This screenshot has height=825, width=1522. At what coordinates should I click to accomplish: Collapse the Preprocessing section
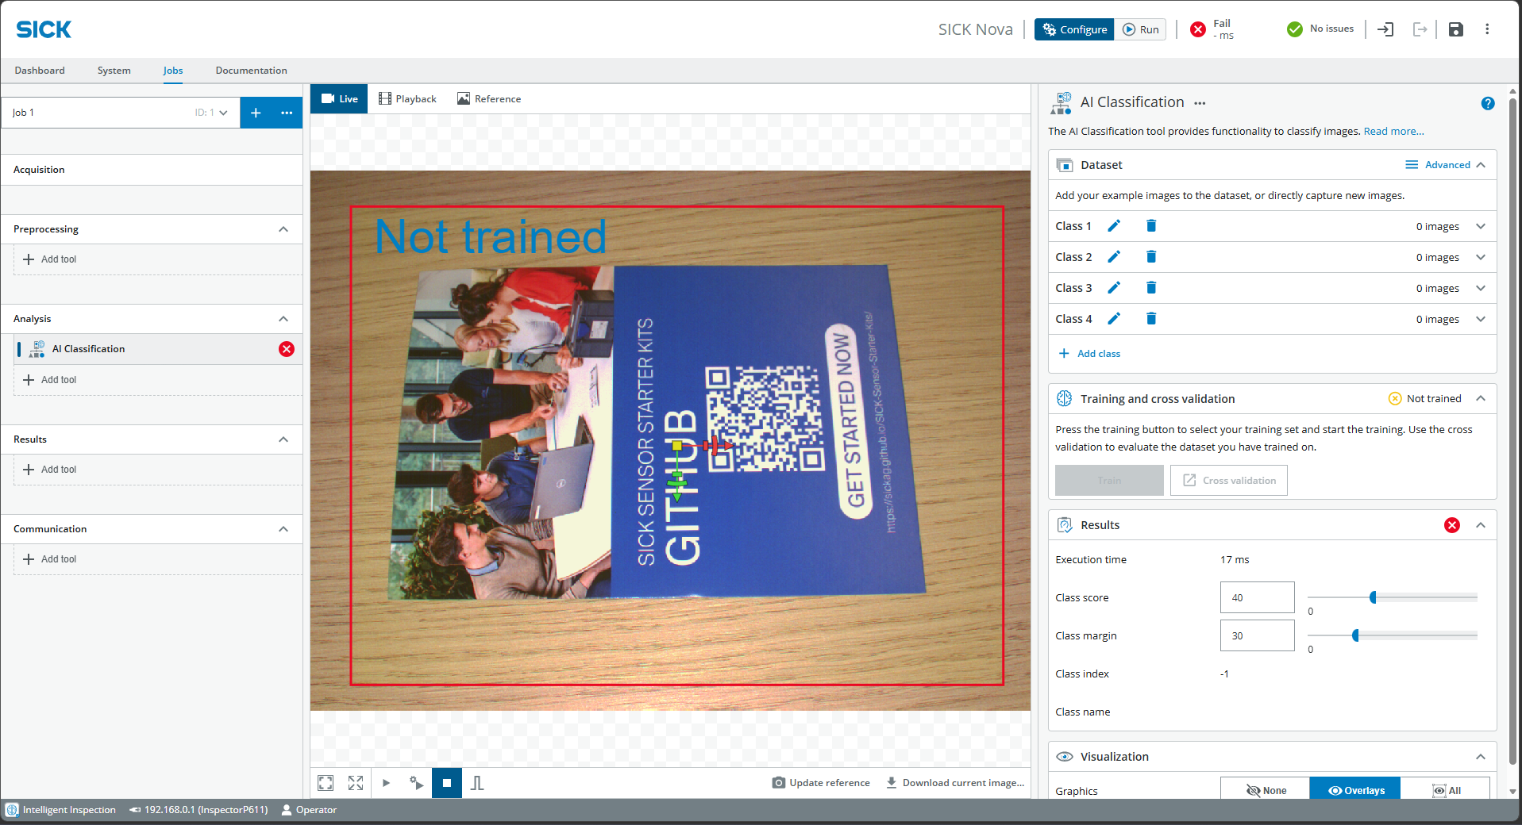point(283,229)
